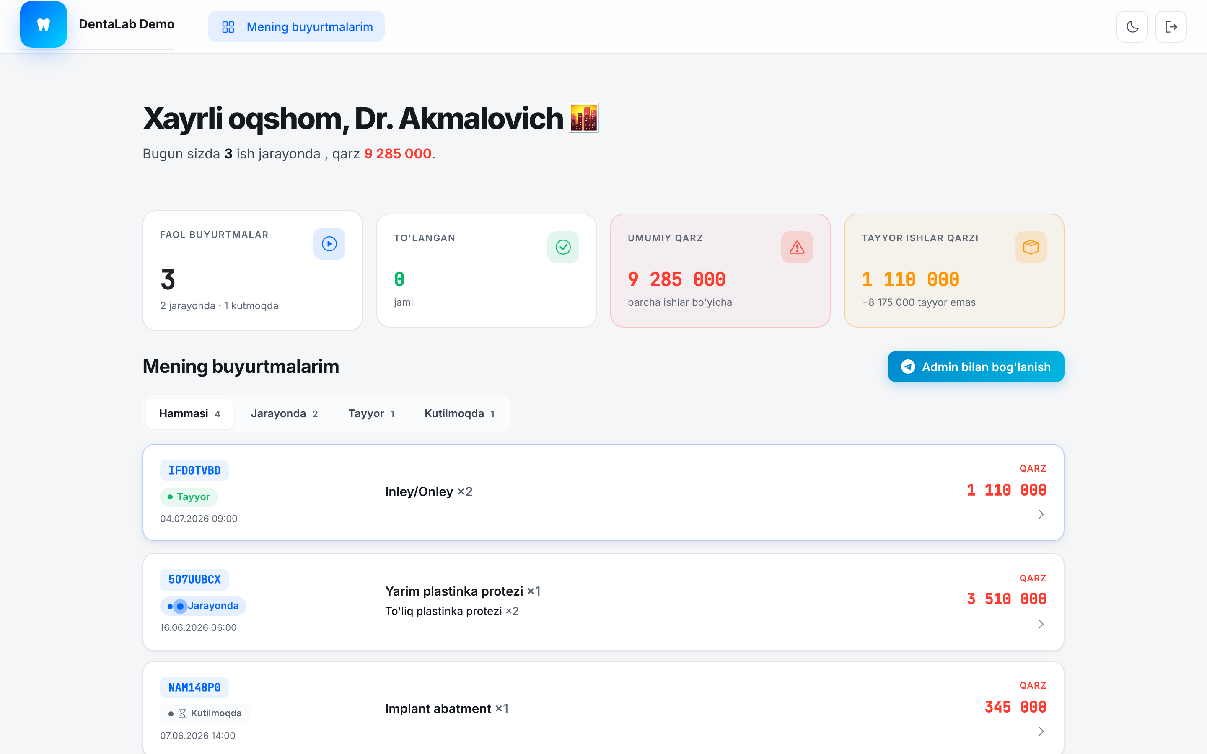Click the Inley/Onley ×2 item text
1207x754 pixels.
[429, 492]
